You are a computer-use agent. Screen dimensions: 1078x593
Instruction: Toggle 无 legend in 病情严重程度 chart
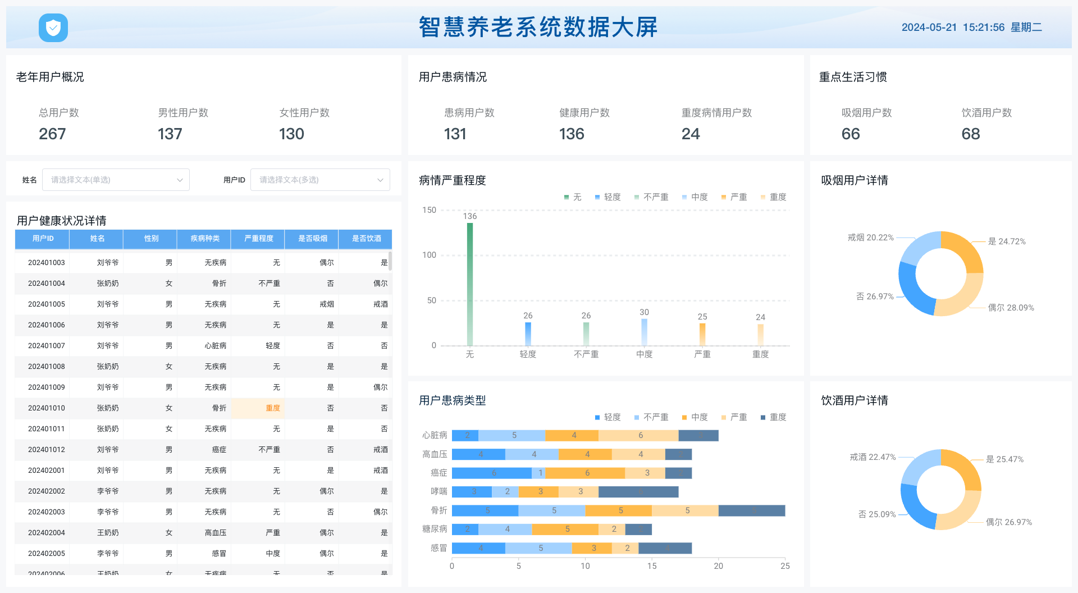pos(572,197)
